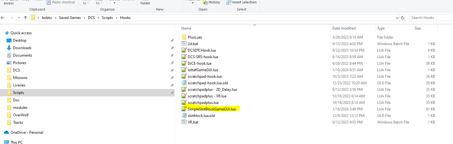
Task: Select the slotblock.lua.old file icon
Action: click(x=184, y=116)
